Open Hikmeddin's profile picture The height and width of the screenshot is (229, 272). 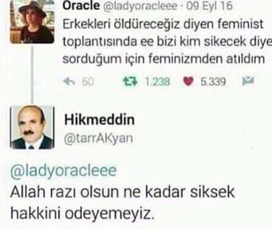click(32, 128)
